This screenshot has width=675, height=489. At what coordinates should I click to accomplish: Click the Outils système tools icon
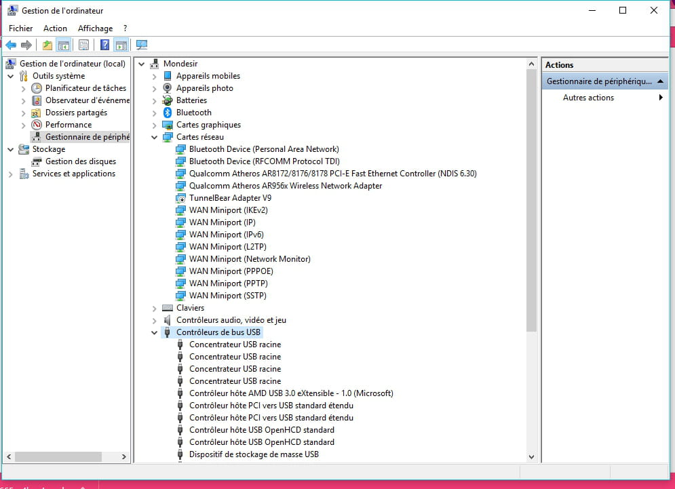click(24, 76)
